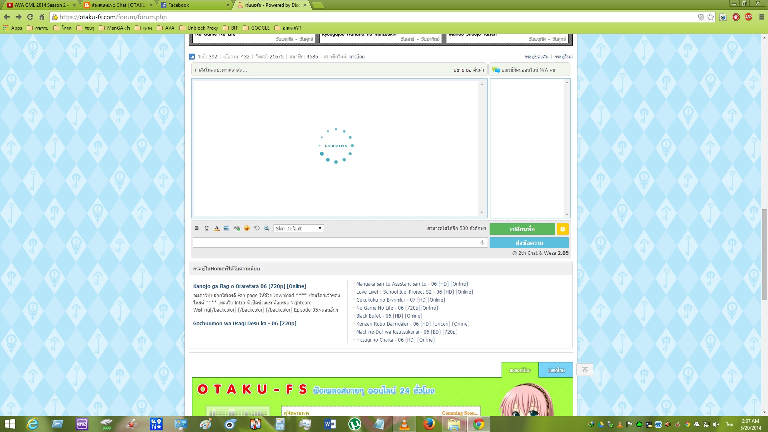Toggle underline formatting in chat toolbar
The height and width of the screenshot is (432, 768).
coord(207,228)
